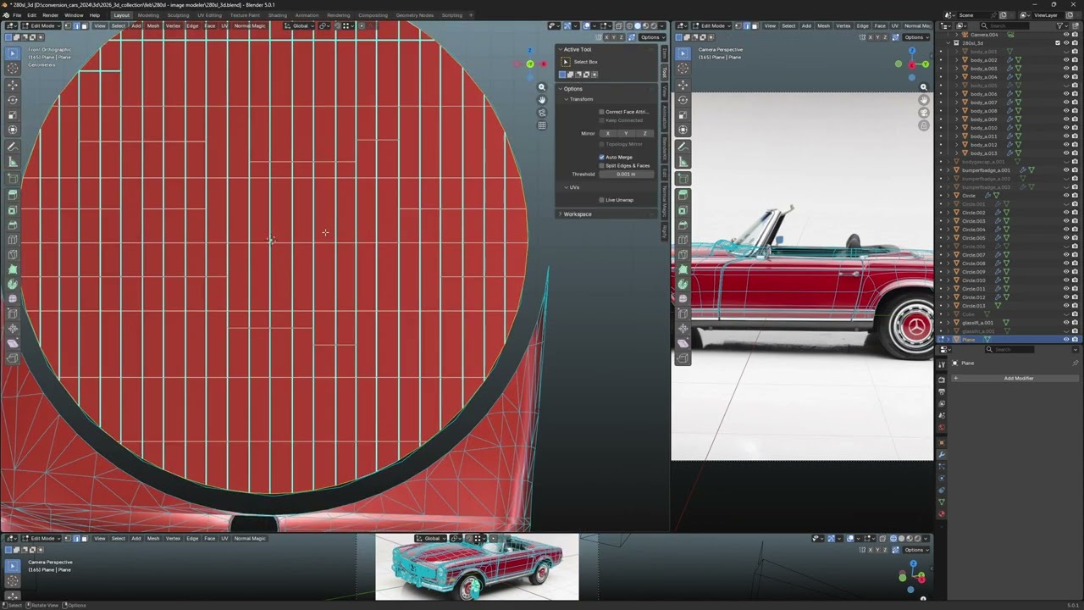Viewport: 1084px width, 610px height.
Task: Select the Cursor tool in the camera viewport toolbar
Action: [683, 69]
